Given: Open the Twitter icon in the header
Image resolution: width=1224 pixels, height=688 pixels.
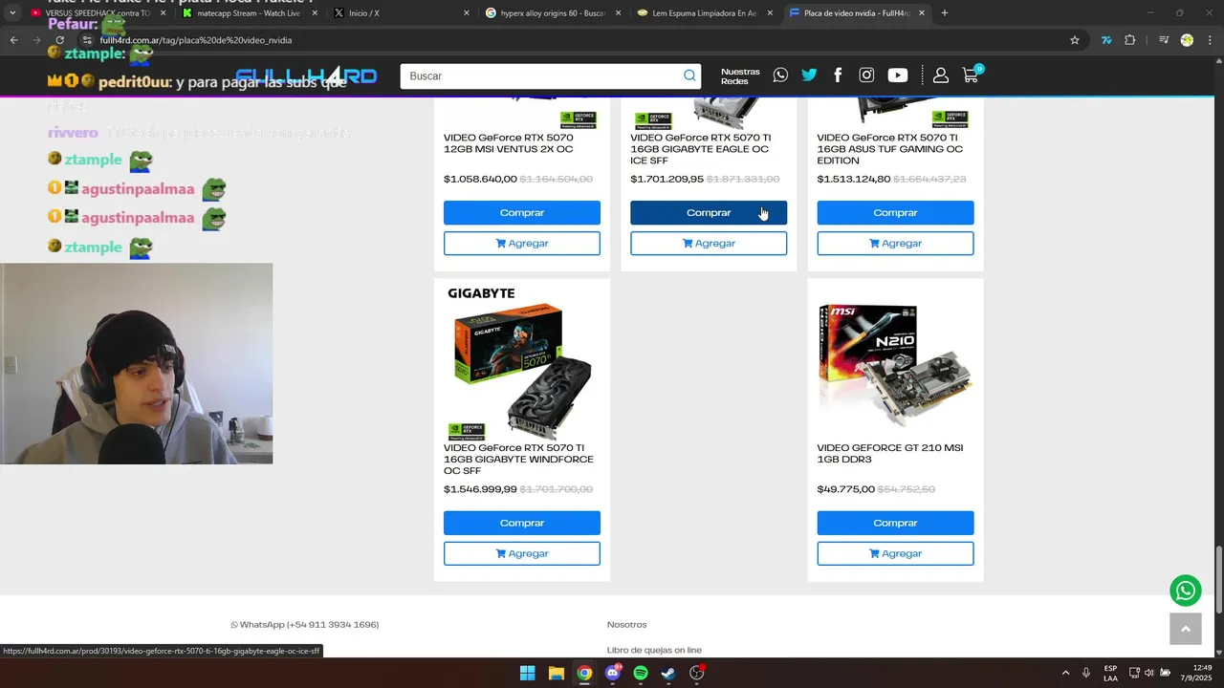Looking at the screenshot, I should pyautogui.click(x=809, y=75).
